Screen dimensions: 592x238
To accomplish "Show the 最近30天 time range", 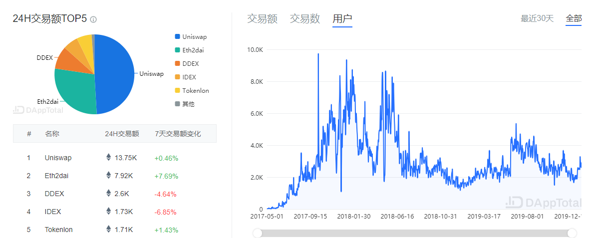I will pos(537,18).
